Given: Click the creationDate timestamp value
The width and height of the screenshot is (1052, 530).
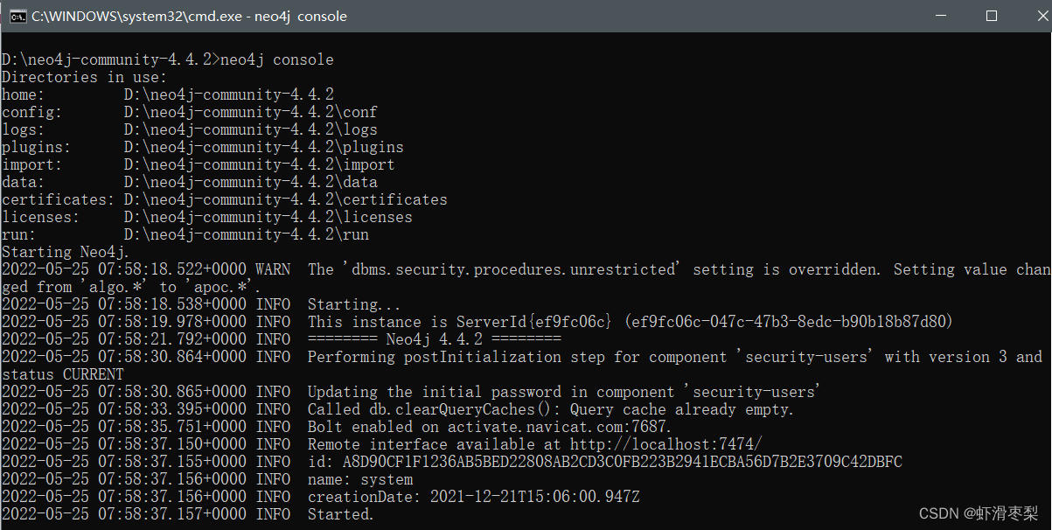Looking at the screenshot, I should point(535,497).
